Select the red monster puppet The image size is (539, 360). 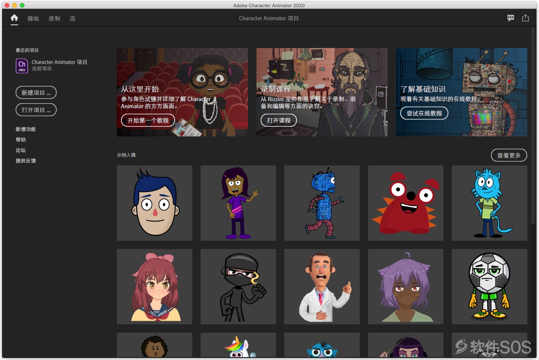tap(406, 203)
